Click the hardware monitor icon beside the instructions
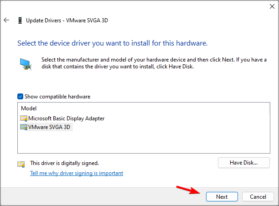The image size is (279, 206). tap(25, 63)
